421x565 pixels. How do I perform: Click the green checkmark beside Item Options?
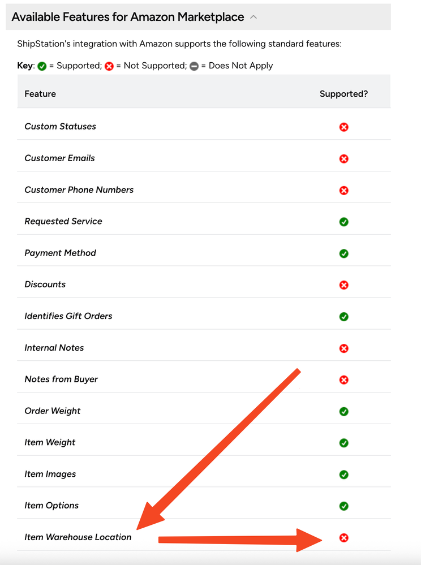click(x=343, y=506)
